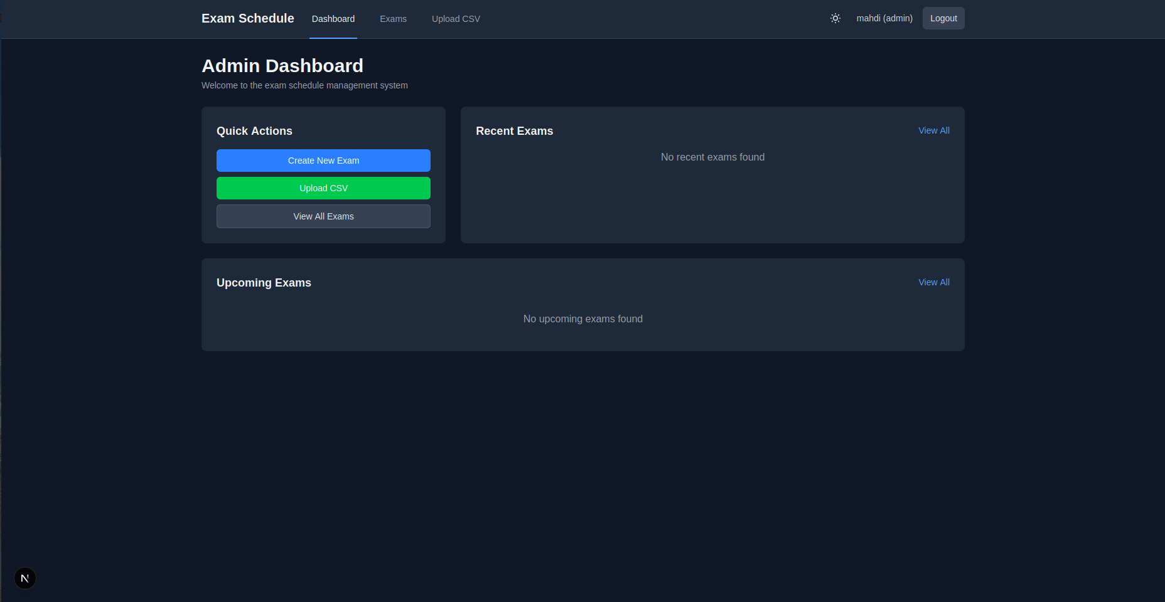The image size is (1165, 602).
Task: Toggle the light/dark theme sun icon
Action: (x=835, y=18)
